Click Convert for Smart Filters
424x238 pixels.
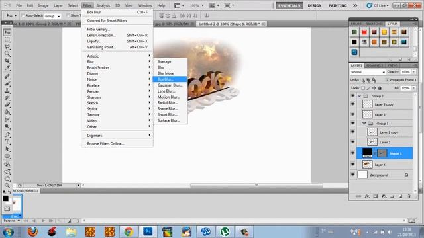pos(117,20)
